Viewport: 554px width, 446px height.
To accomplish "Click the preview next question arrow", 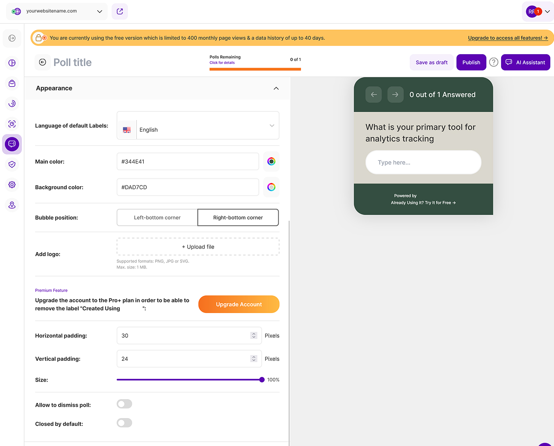I will click(x=395, y=95).
